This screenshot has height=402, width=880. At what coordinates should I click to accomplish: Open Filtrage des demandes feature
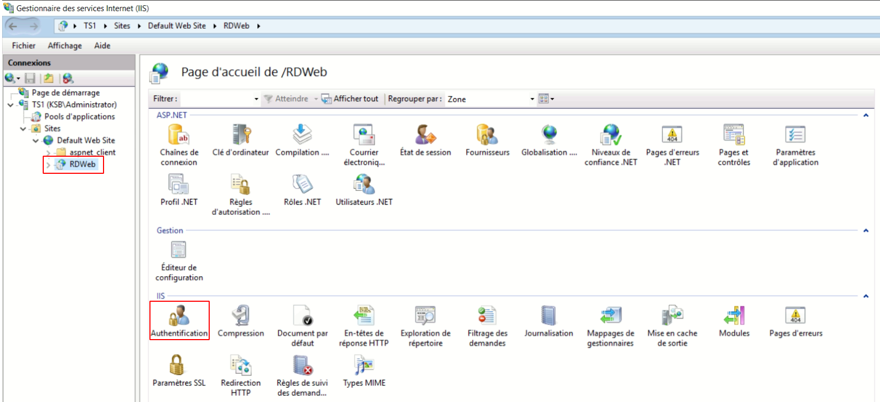coord(487,323)
